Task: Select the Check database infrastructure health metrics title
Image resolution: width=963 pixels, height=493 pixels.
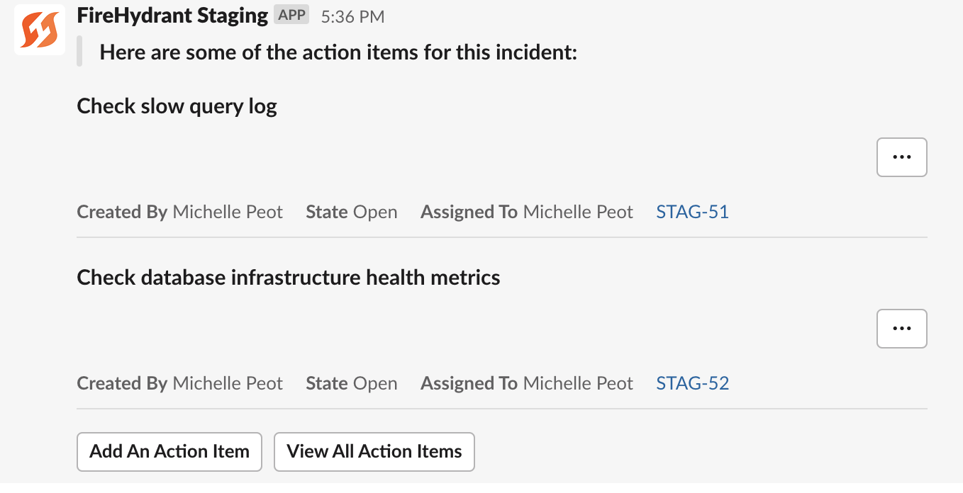Action: coord(289,277)
